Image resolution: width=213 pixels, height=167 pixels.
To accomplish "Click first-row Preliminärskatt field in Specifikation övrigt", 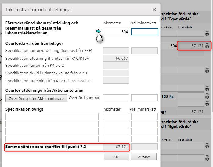I will (144, 117).
